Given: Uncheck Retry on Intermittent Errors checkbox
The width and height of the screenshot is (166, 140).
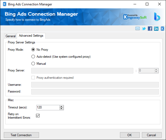Looking at the screenshot, I should [x=38, y=115].
